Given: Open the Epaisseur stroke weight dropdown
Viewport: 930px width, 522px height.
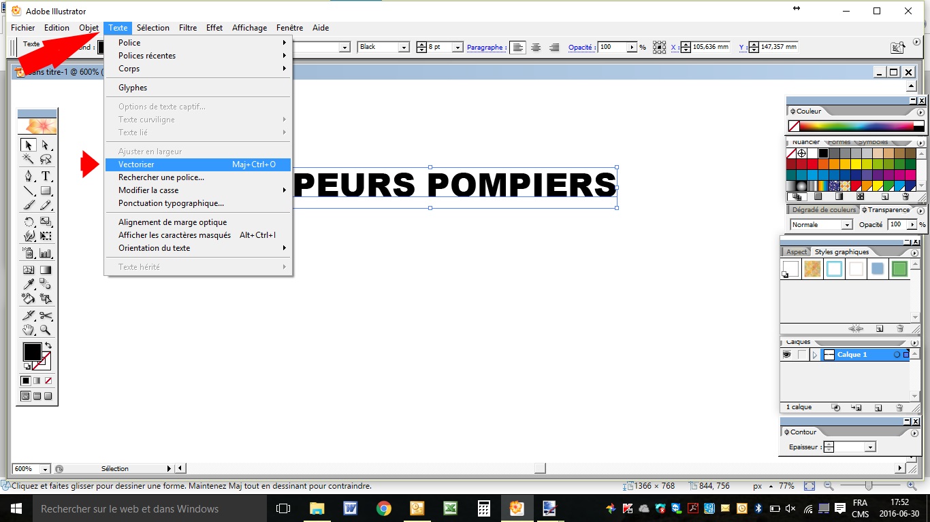Looking at the screenshot, I should coord(870,447).
